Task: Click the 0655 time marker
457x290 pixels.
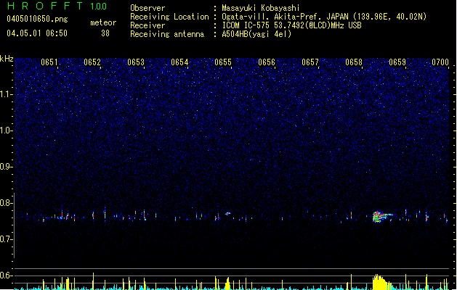Action: coord(223,62)
